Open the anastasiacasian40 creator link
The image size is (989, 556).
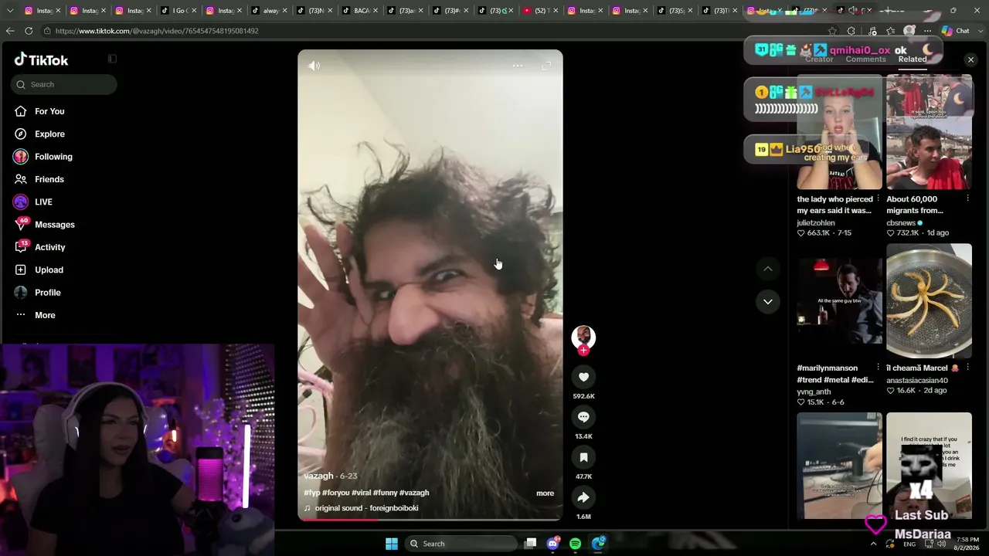[x=917, y=380]
